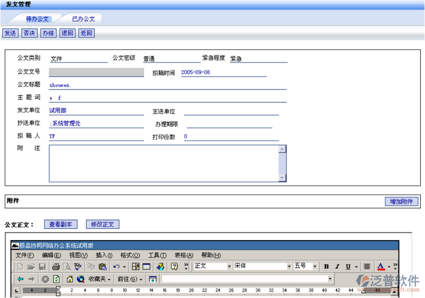
Task: Click the 附注 scrollbar down arrow
Action: click(282, 178)
